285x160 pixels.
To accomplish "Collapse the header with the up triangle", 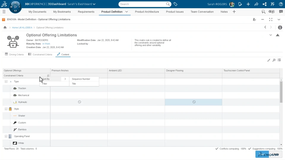I will point(278,35).
